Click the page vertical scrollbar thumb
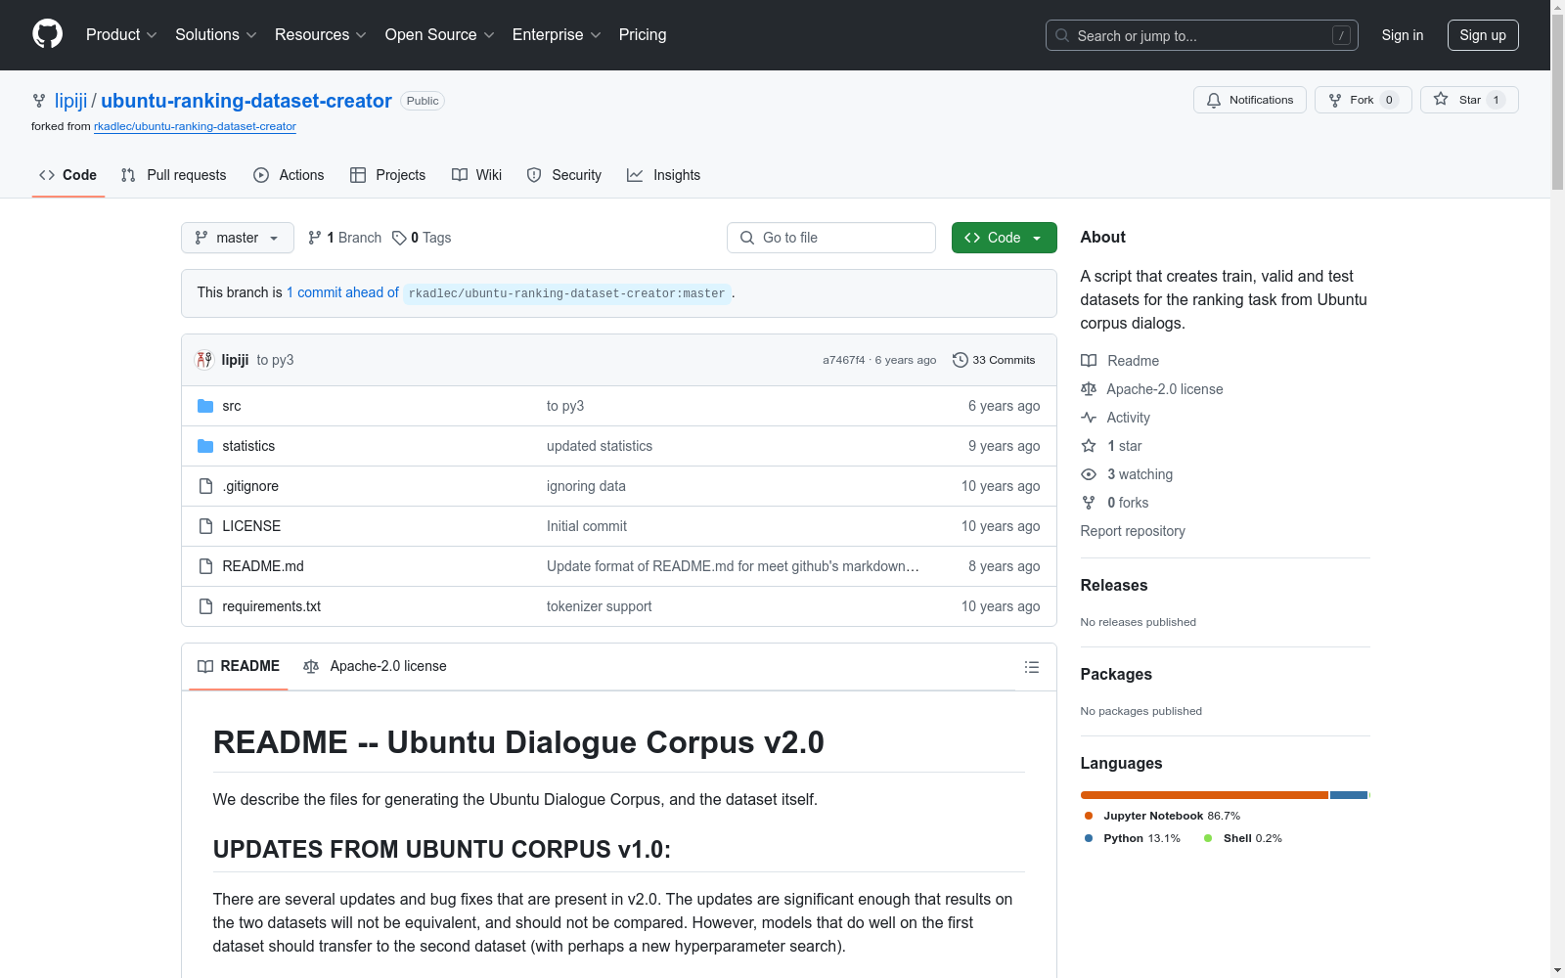Screen dimensions: 1565x978 pos(1557,101)
